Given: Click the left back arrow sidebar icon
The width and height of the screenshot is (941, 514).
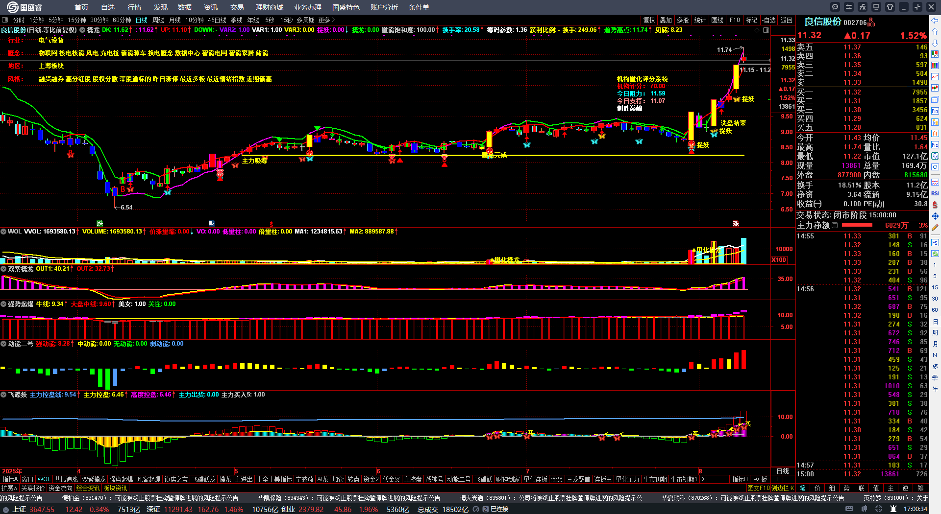Looking at the screenshot, I should click(935, 21).
